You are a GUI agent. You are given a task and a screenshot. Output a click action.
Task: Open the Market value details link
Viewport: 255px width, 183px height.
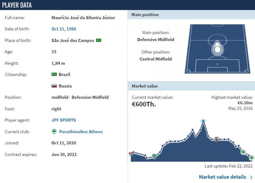click(x=222, y=177)
